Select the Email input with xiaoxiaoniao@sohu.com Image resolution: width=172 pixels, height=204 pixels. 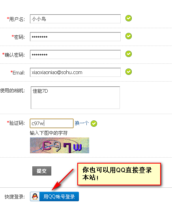[75, 72]
